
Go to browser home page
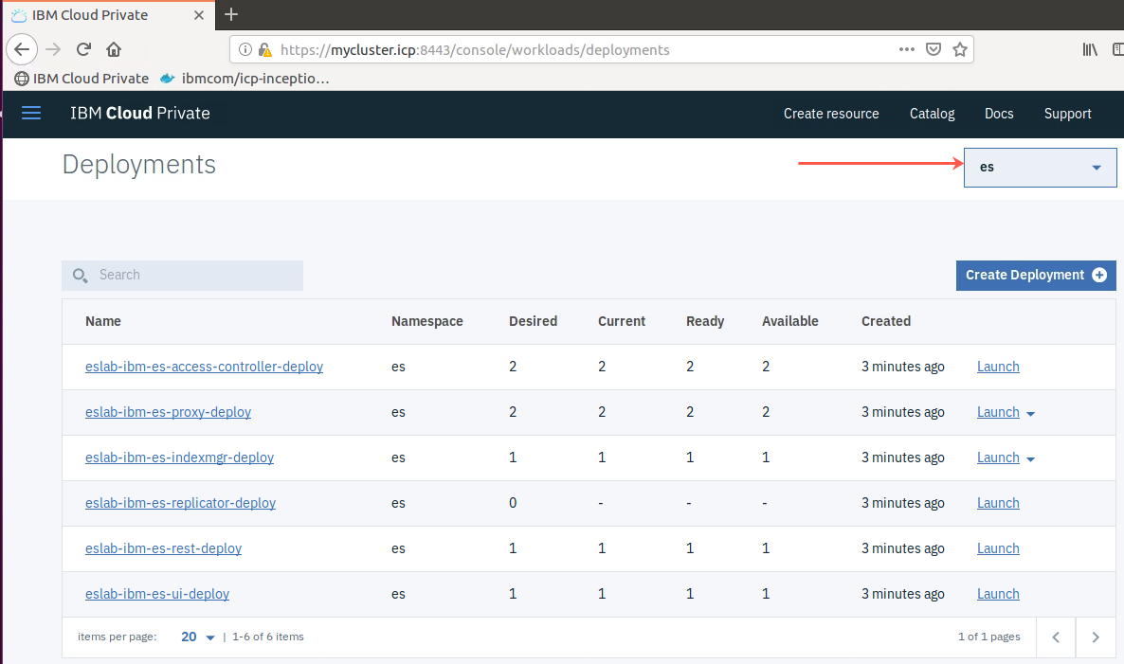114,49
